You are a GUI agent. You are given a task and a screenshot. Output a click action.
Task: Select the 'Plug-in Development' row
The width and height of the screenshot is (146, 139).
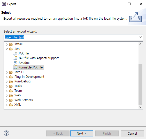coord(29,77)
